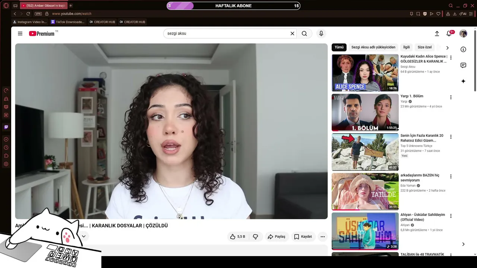This screenshot has width=477, height=268.
Task: Open the M-screen icon in sidebar
Action: point(6,115)
